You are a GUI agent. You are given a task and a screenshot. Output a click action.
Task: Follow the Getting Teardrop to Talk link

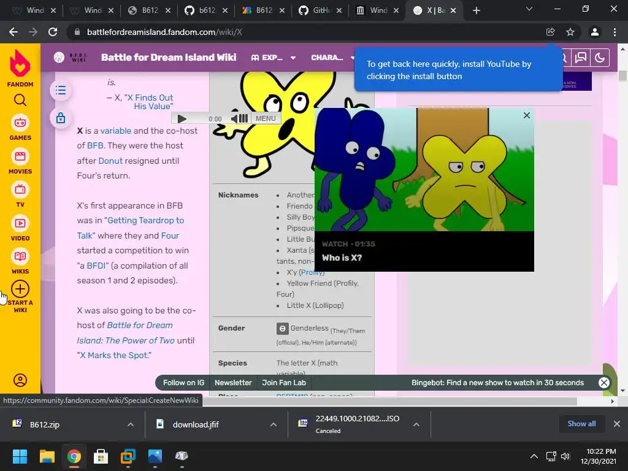[131, 228]
